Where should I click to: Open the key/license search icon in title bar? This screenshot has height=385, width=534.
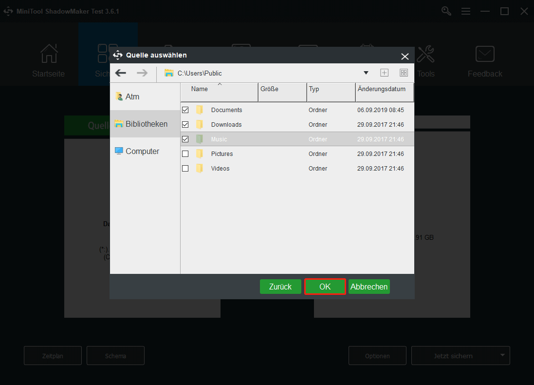[x=446, y=11]
